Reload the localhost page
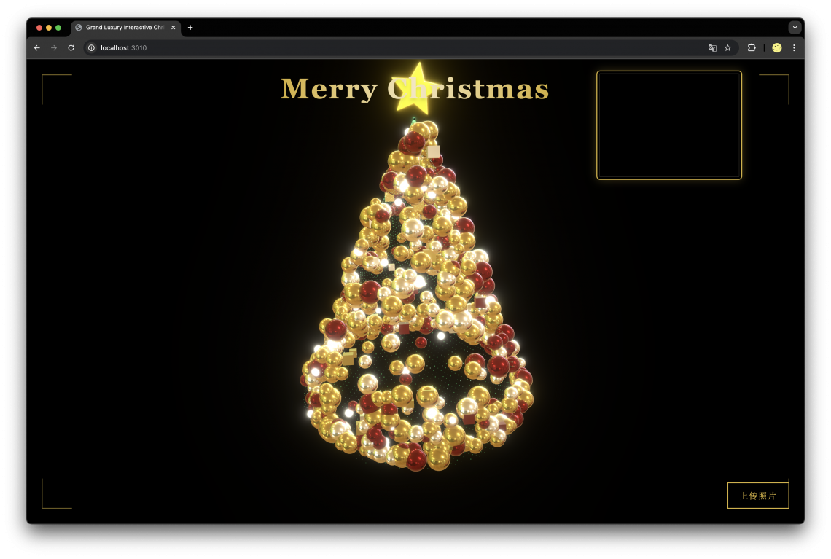This screenshot has height=559, width=831. coord(71,47)
